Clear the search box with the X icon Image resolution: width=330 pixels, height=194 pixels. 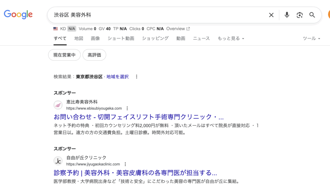tap(271, 15)
